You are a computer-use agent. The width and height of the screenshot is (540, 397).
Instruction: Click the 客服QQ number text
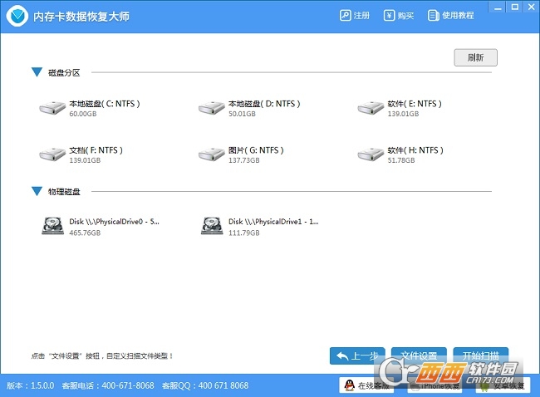click(205, 385)
